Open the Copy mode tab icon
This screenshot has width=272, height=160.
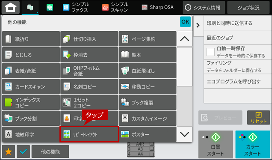[x=30, y=8]
